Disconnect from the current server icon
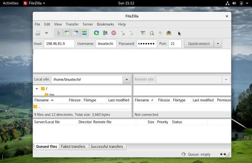Viewport: 252px width, 163px height. click(122, 33)
